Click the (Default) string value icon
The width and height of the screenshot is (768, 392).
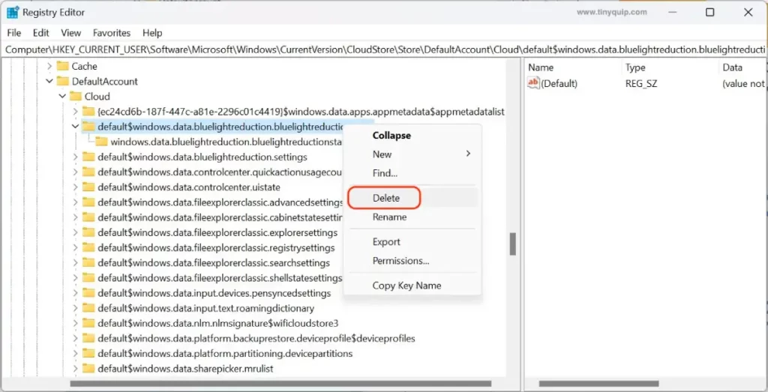tap(534, 83)
